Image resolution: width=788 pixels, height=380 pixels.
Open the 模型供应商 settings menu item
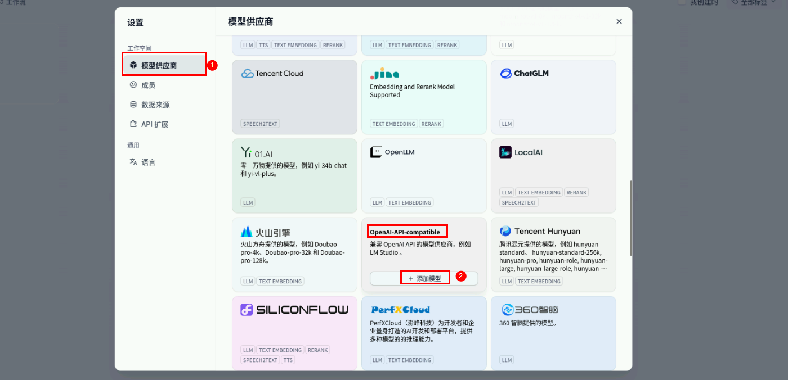pos(164,65)
